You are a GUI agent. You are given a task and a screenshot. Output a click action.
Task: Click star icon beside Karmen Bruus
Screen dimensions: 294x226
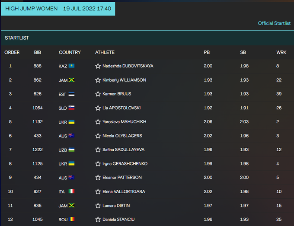[98, 94]
